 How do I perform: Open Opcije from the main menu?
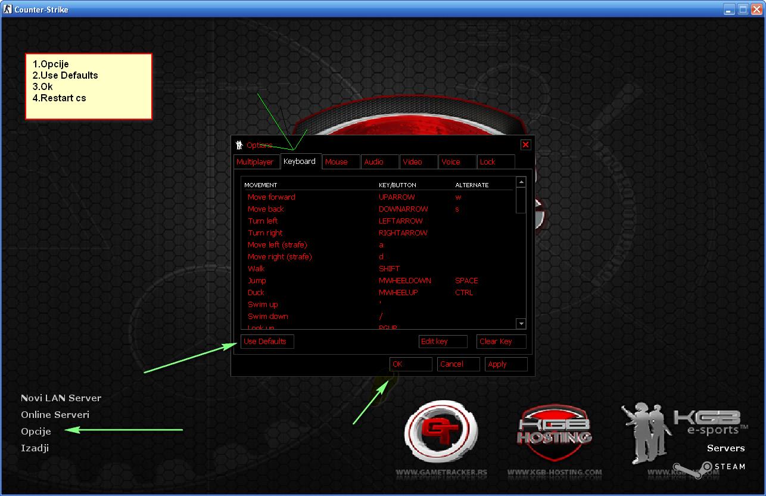pyautogui.click(x=36, y=432)
